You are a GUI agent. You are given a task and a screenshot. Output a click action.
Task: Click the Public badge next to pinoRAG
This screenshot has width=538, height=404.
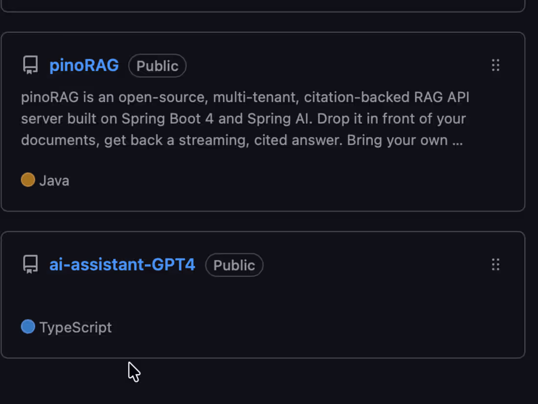(x=157, y=66)
